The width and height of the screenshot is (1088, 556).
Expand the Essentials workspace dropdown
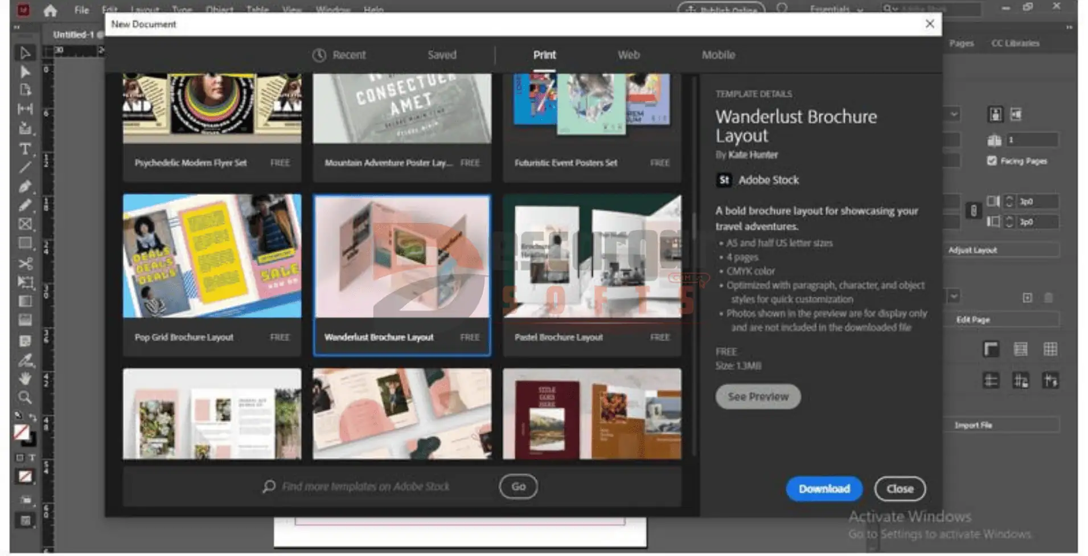860,10
